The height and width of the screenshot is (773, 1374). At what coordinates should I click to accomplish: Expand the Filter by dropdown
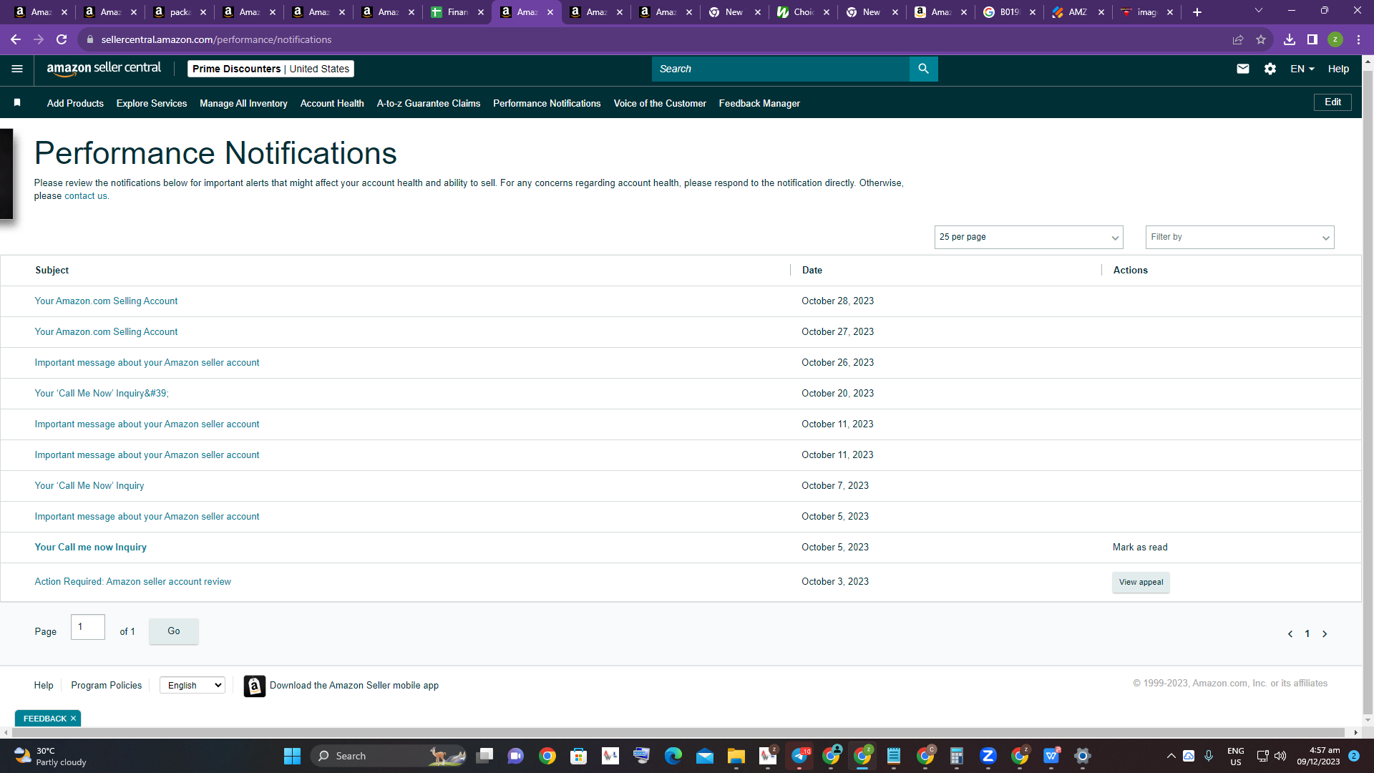(1239, 237)
